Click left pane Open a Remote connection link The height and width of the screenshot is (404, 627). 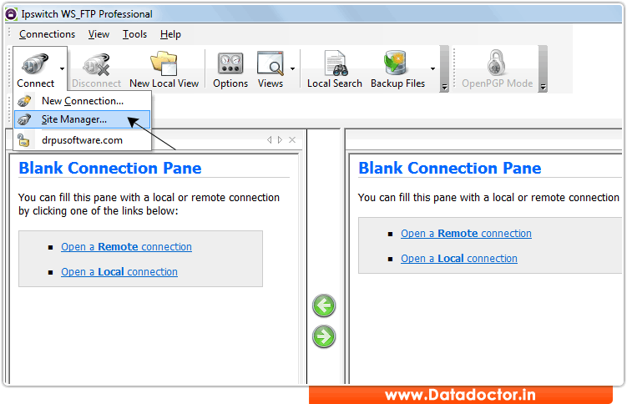tap(126, 247)
